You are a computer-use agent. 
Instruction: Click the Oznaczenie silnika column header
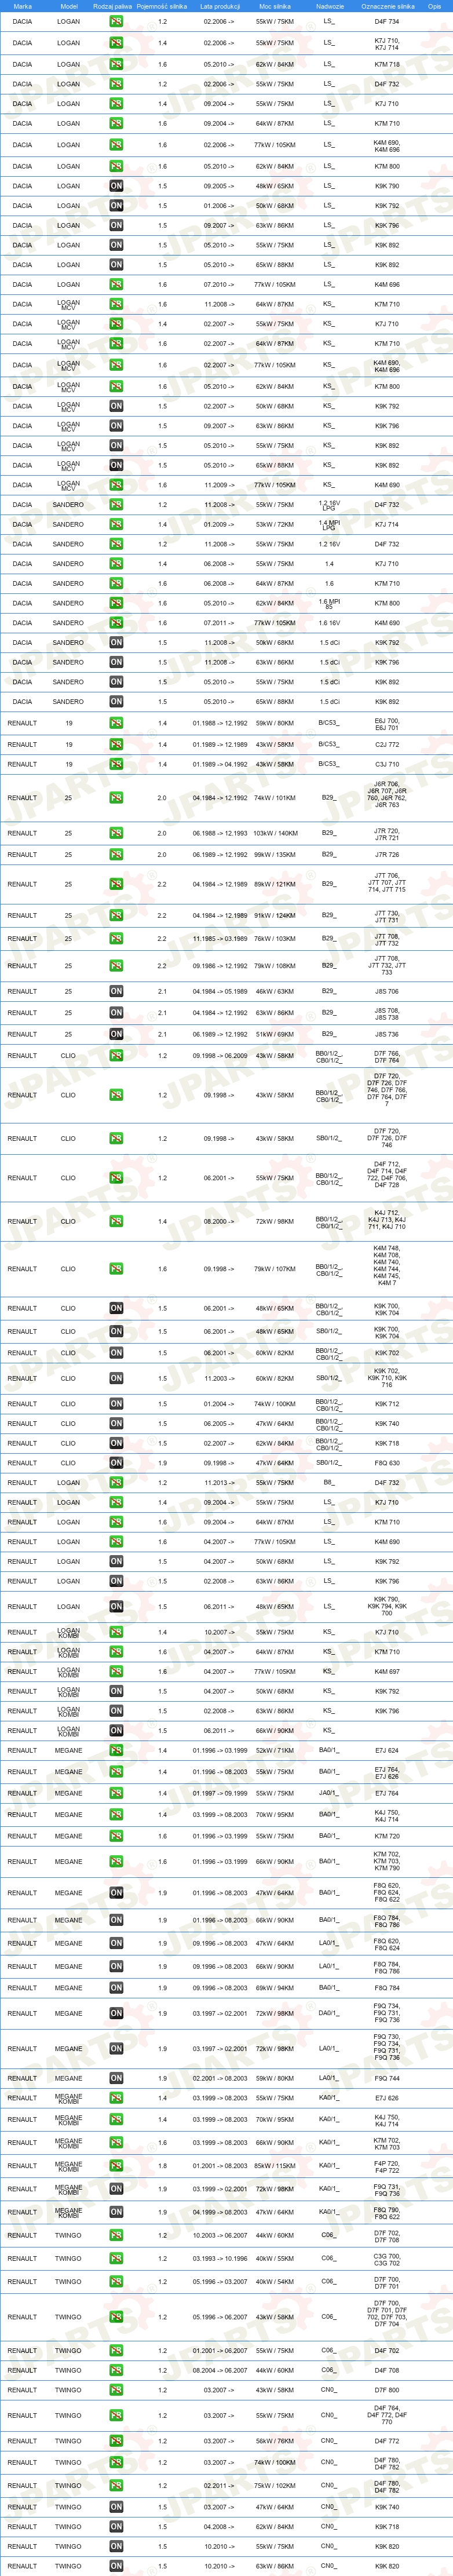(387, 6)
